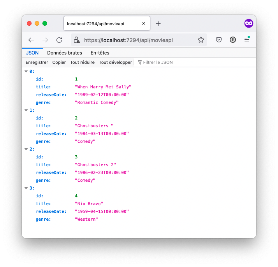Click the private browsing mask icon
Image resolution: width=278 pixels, height=267 pixels.
(x=248, y=23)
